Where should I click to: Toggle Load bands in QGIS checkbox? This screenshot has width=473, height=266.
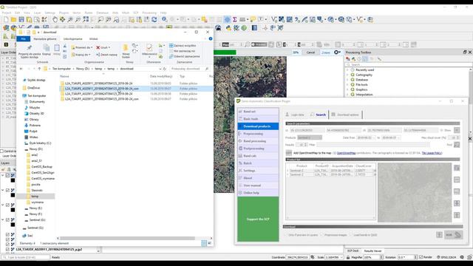coord(351,235)
